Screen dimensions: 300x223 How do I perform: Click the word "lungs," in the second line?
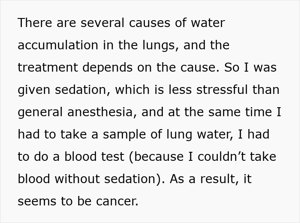click(161, 45)
